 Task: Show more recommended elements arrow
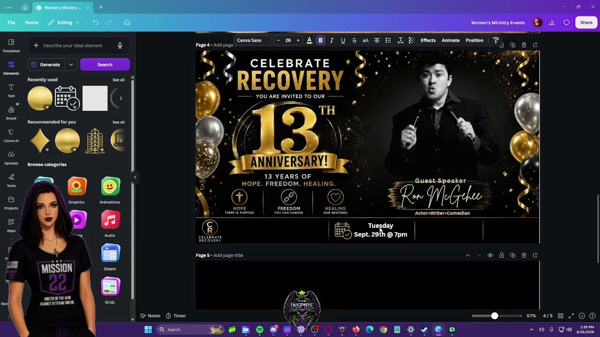point(120,140)
